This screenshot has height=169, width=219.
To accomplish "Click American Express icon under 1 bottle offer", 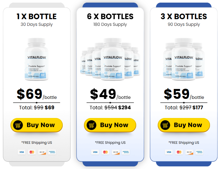I will pos(52,152).
